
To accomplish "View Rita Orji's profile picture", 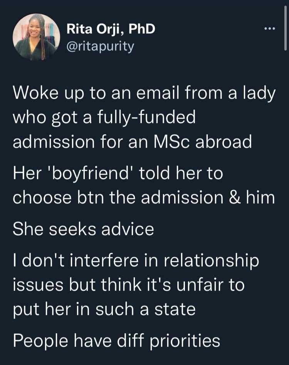I will pyautogui.click(x=36, y=37).
